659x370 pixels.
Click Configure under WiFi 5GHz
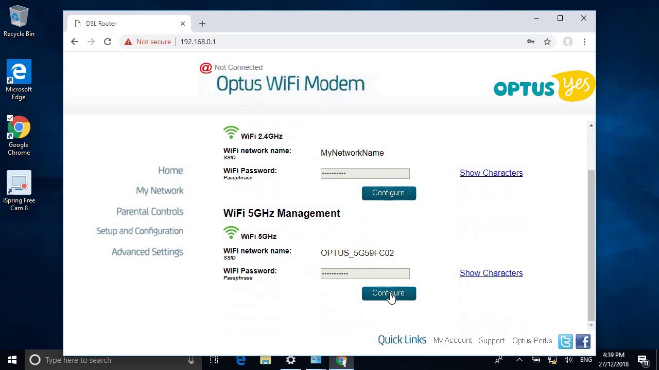(389, 293)
